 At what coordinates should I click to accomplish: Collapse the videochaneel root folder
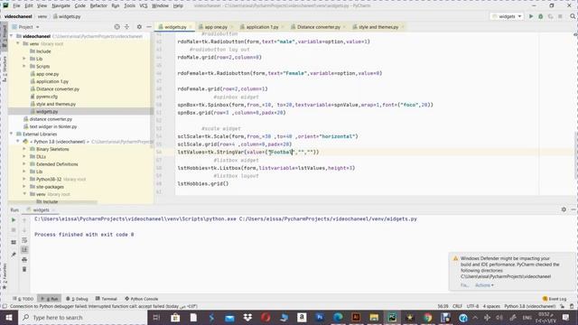(x=12, y=36)
